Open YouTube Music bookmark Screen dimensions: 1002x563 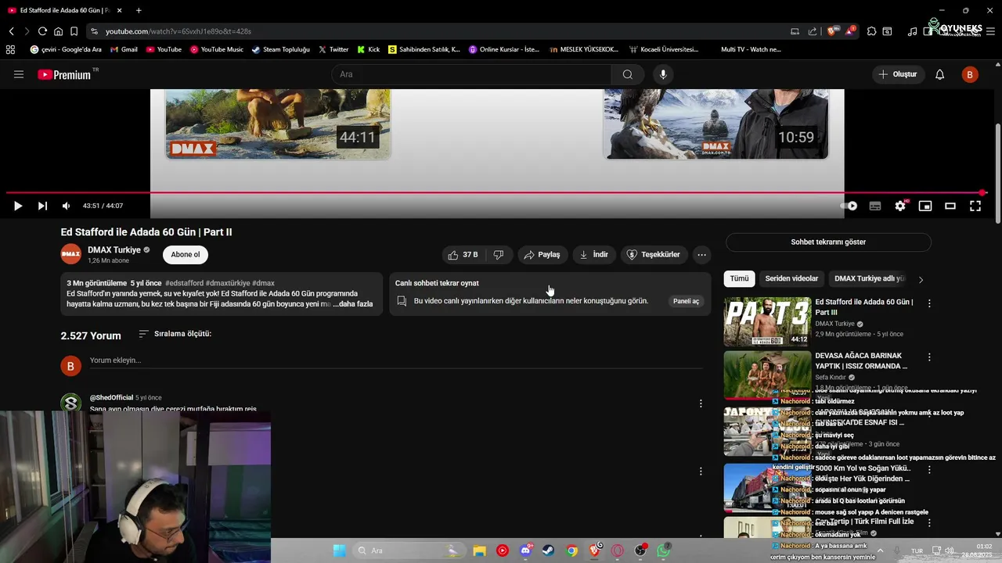pyautogui.click(x=216, y=49)
